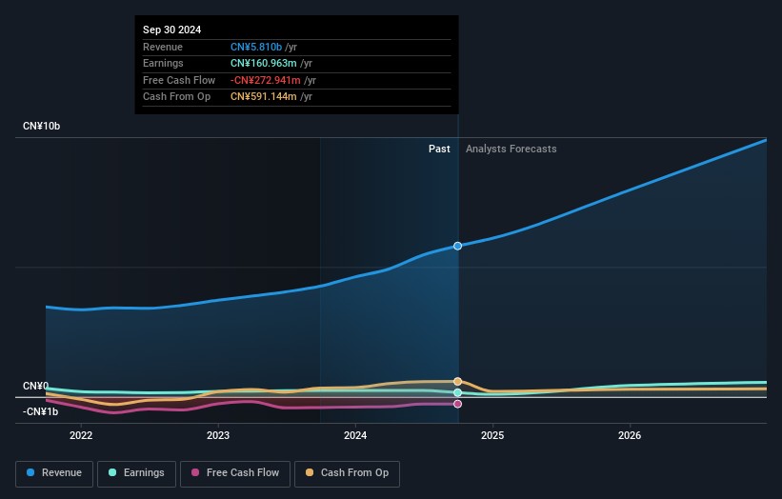This screenshot has height=499, width=782.
Task: Click the 2025 x-axis label
Action: pyautogui.click(x=492, y=435)
